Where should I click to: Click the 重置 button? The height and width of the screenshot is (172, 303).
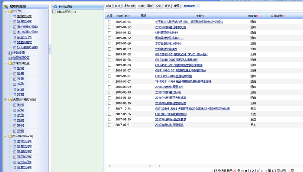[x=177, y=6]
